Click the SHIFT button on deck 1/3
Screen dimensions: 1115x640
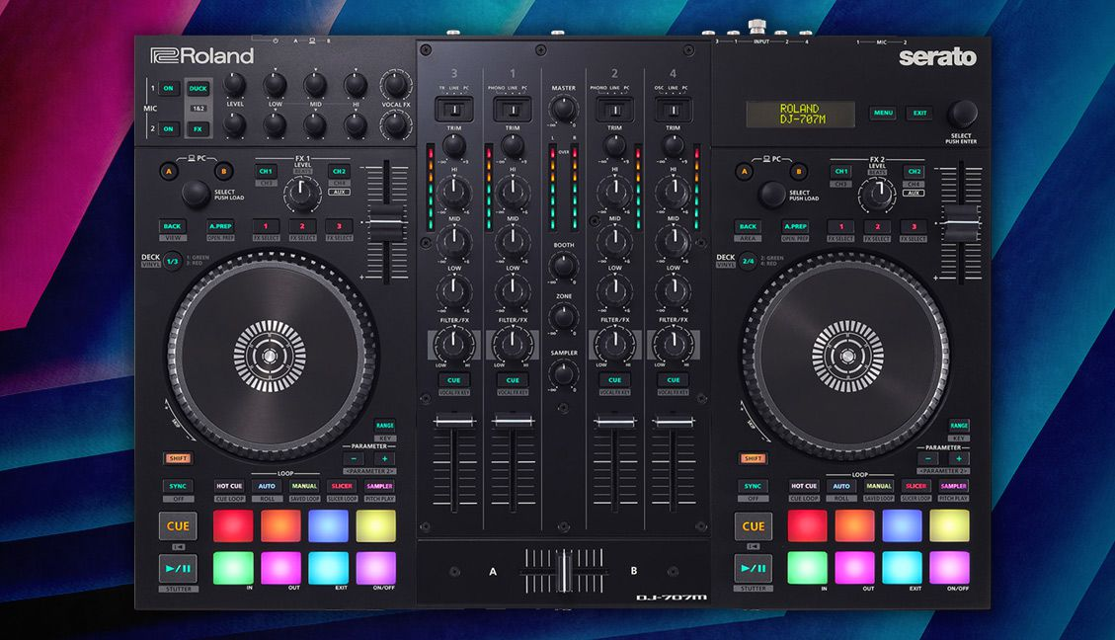point(178,458)
